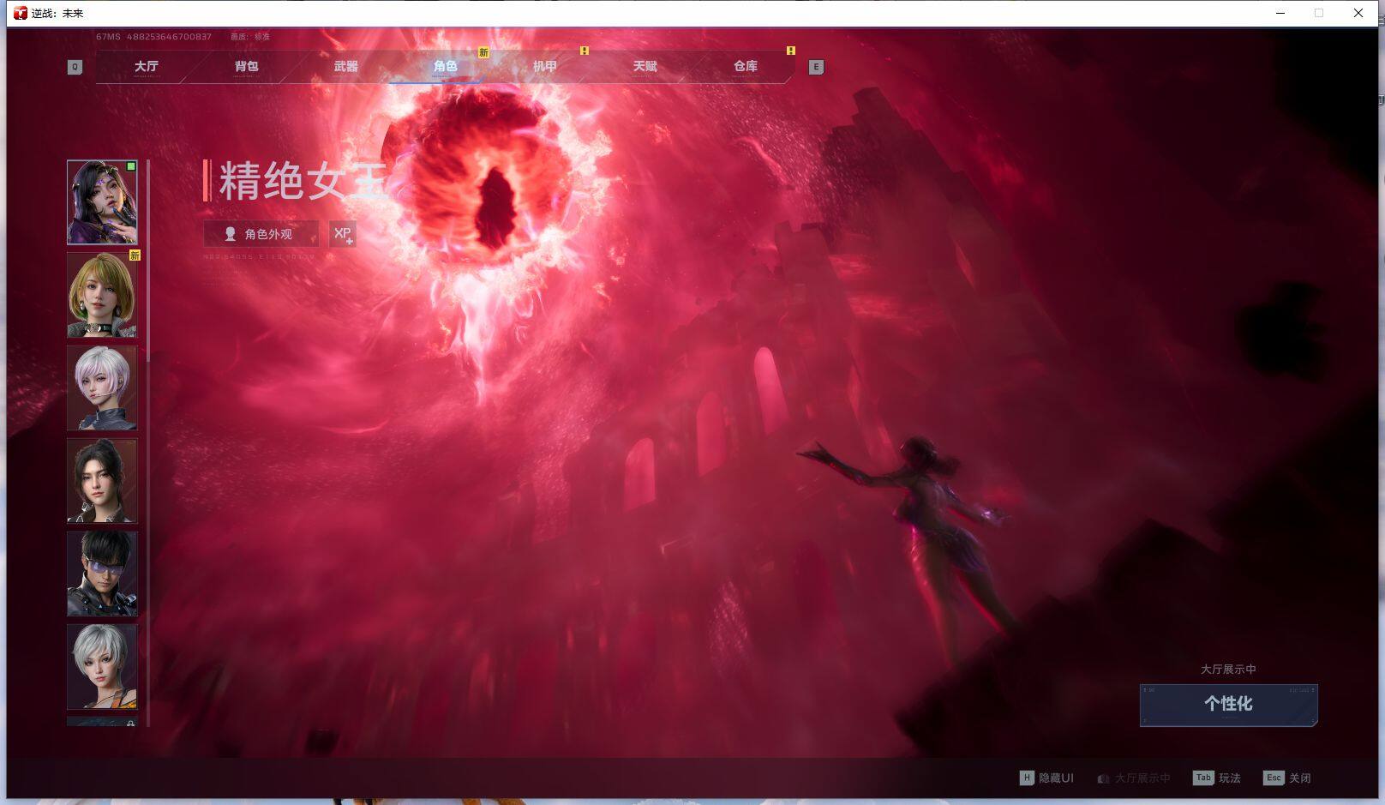Pick the black ponytail character portrait
This screenshot has height=805, width=1385.
(x=102, y=481)
